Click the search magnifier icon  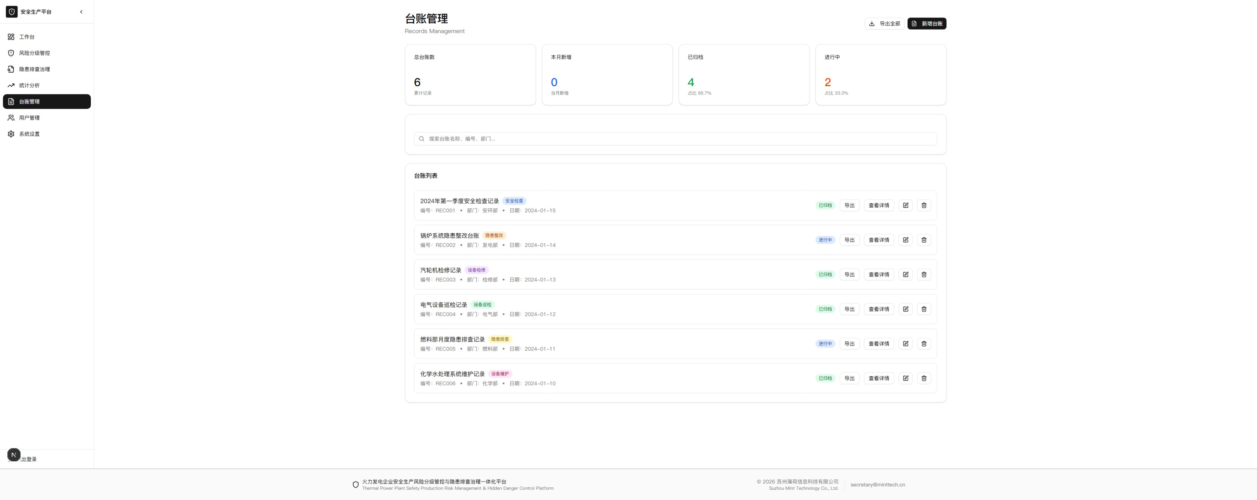(421, 139)
